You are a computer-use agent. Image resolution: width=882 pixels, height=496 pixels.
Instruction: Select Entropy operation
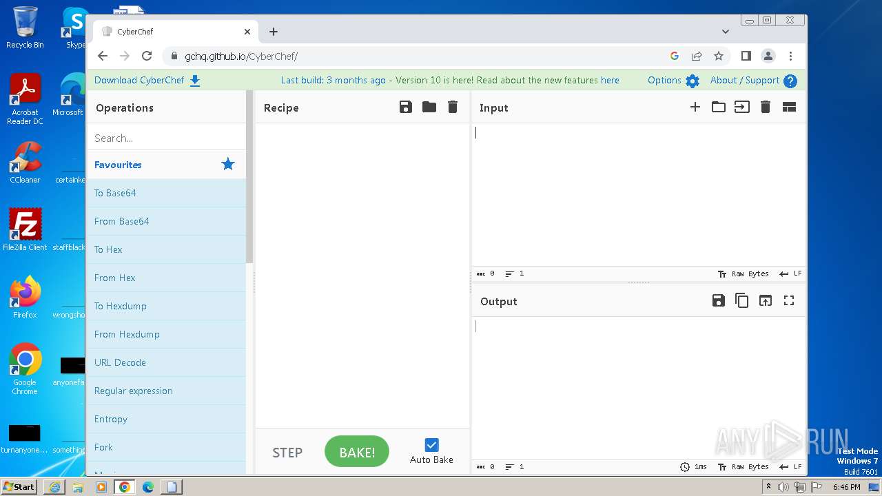pos(166,419)
